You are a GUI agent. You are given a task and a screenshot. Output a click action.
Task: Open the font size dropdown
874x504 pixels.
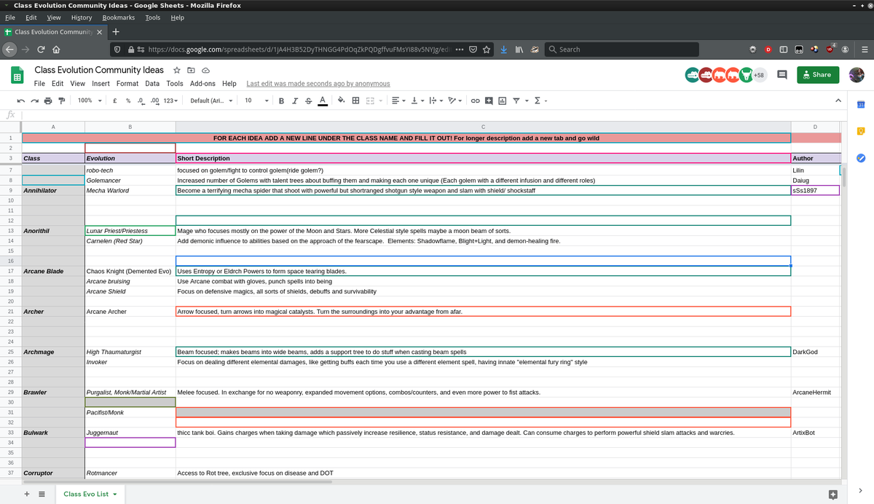[x=256, y=101]
